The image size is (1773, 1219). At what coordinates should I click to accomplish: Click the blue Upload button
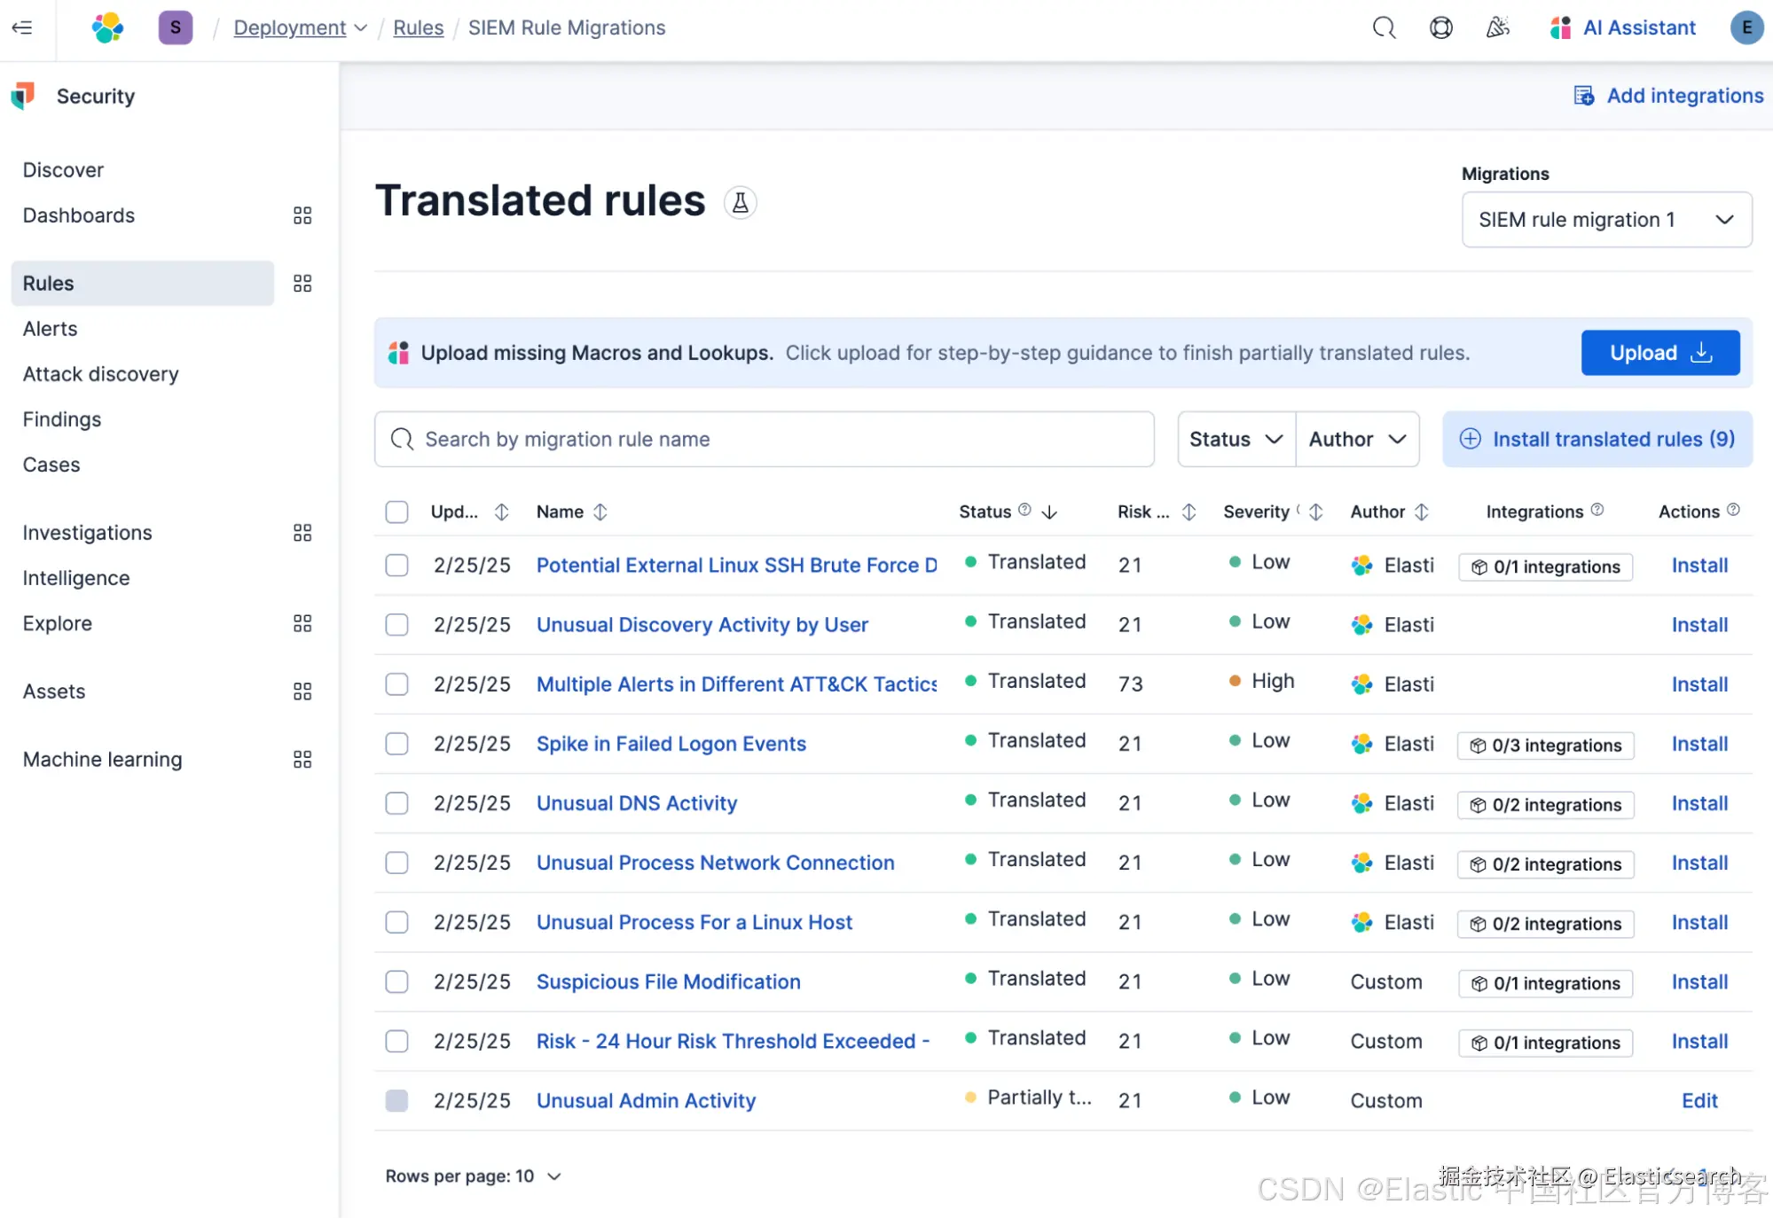click(1659, 353)
